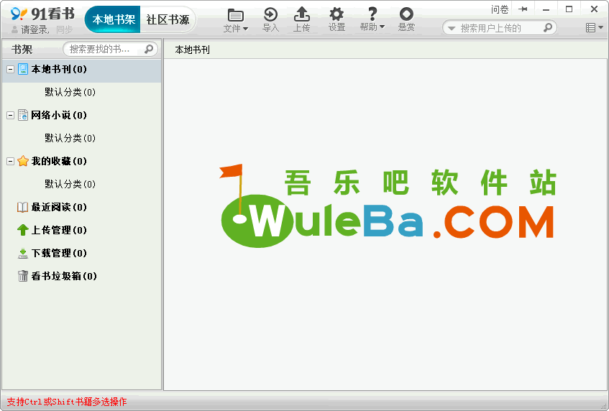Viewport: 609px width, 411px height.
Task: Open the 问卷 survey link
Action: 500,9
